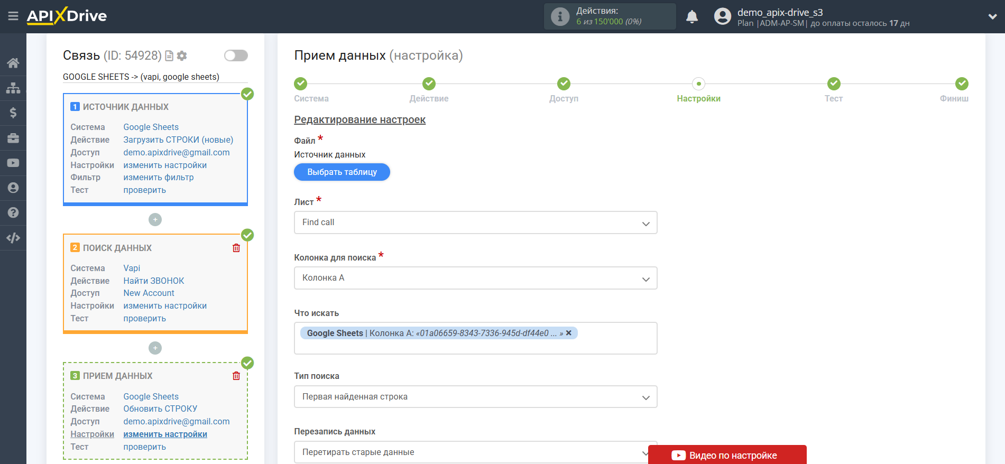1005x464 pixels.
Task: Click the actions counter panel
Action: tap(610, 16)
